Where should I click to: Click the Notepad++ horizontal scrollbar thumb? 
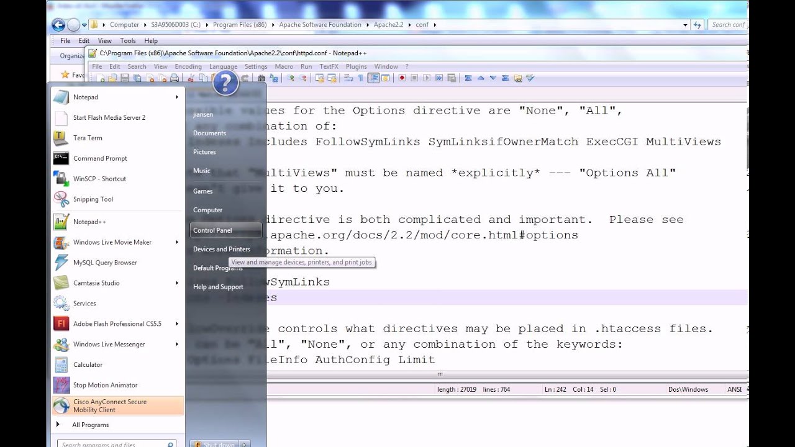[x=440, y=374]
